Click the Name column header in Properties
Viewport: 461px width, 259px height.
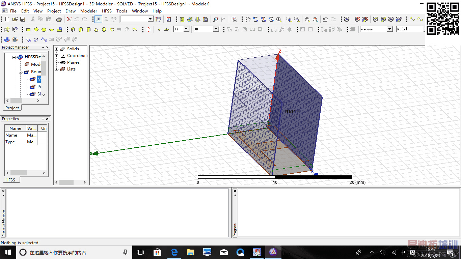(x=15, y=128)
